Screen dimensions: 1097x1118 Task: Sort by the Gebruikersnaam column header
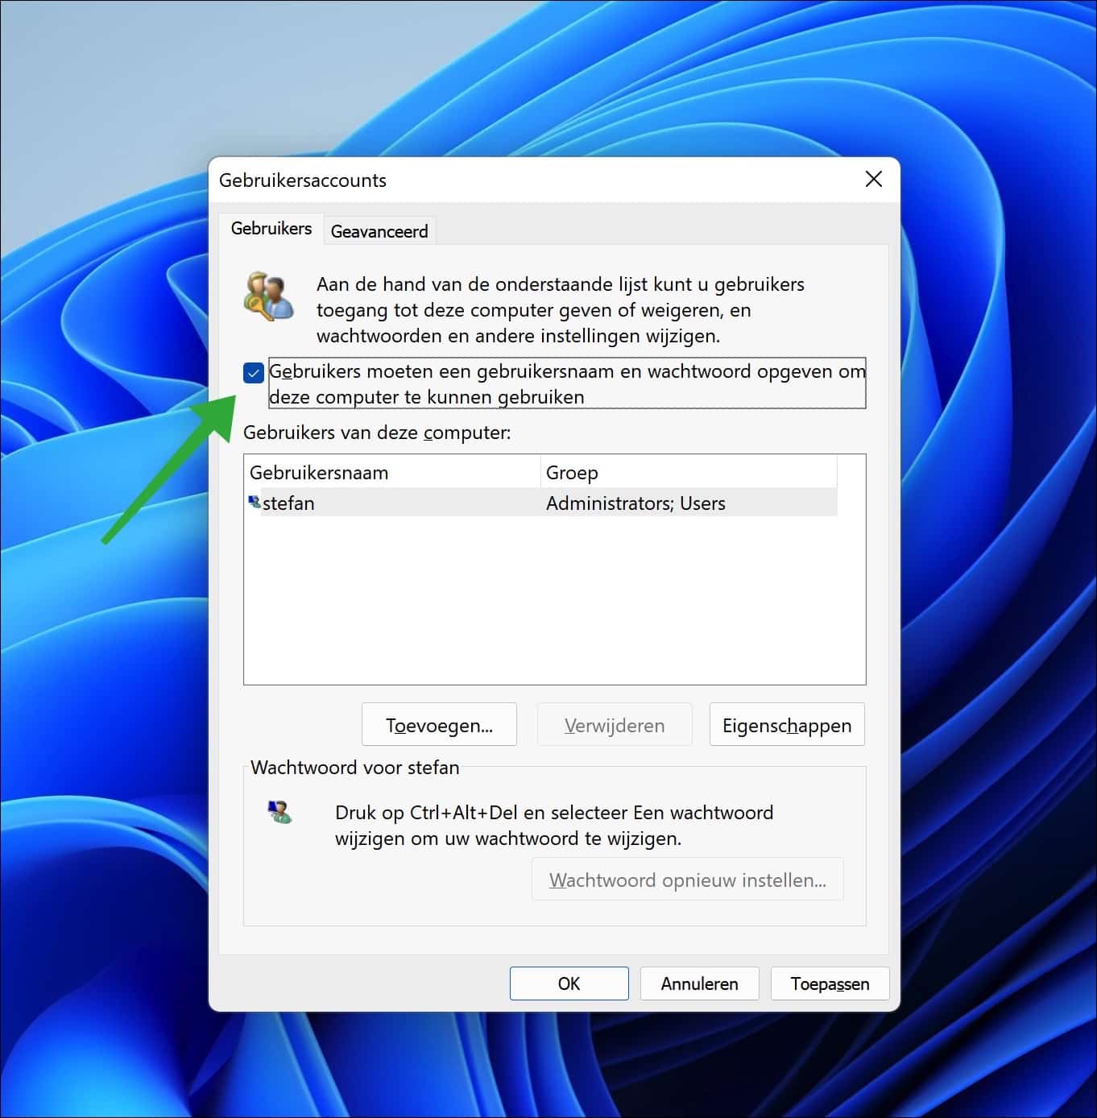320,472
